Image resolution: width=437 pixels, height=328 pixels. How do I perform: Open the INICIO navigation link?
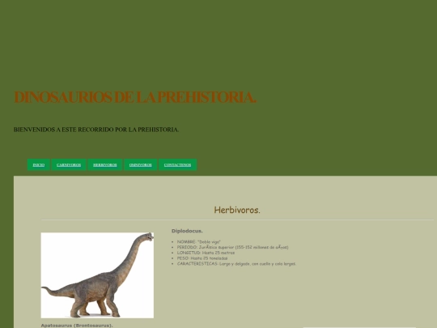pyautogui.click(x=39, y=165)
